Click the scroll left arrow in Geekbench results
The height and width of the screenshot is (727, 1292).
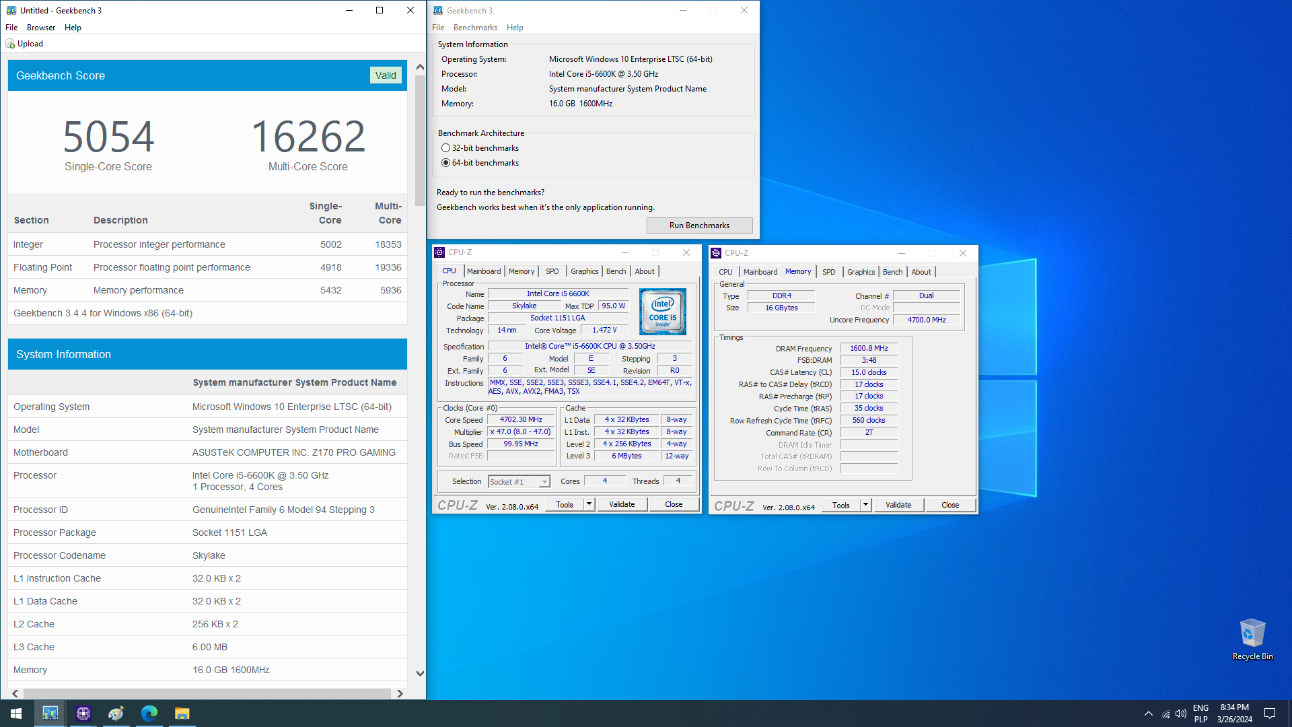coord(15,693)
